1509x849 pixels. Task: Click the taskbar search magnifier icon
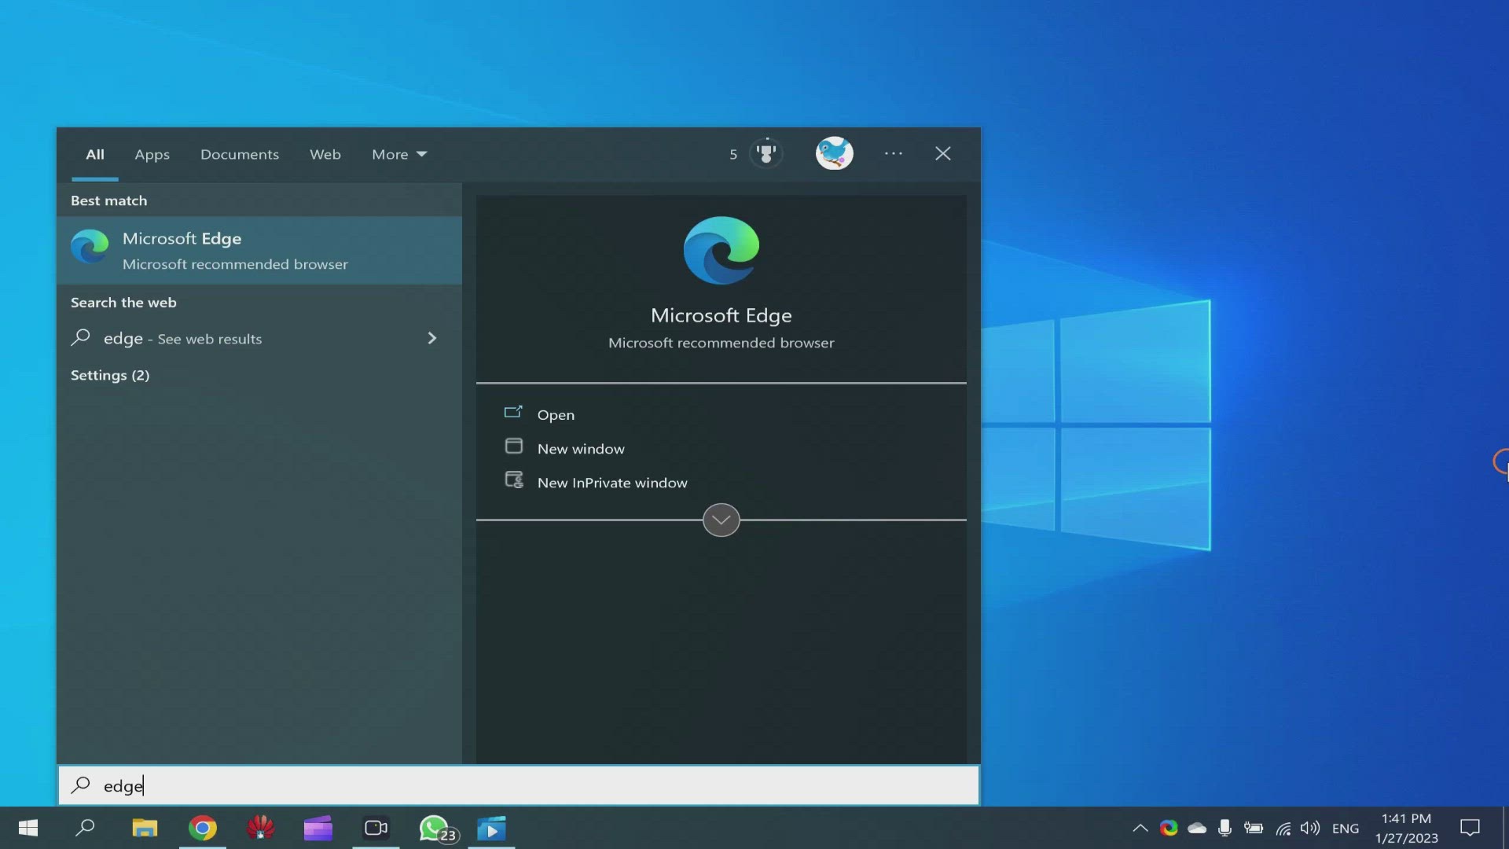click(x=85, y=828)
